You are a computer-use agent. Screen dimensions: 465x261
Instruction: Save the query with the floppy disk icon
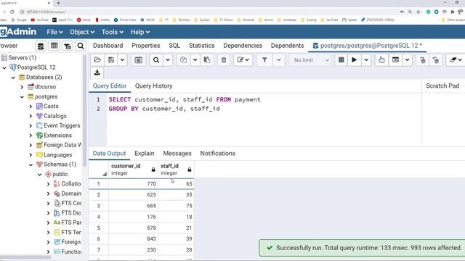[111, 60]
